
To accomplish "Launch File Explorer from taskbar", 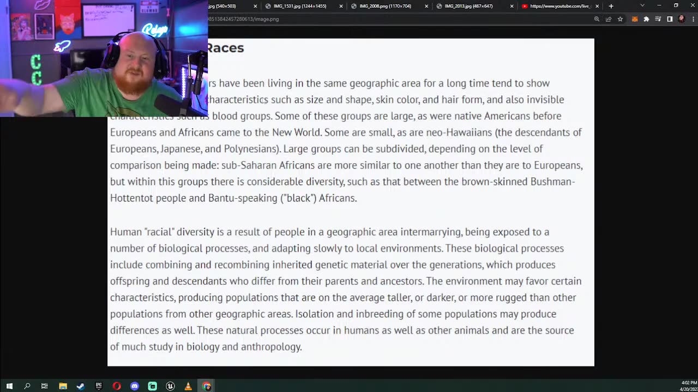I will coord(63,386).
